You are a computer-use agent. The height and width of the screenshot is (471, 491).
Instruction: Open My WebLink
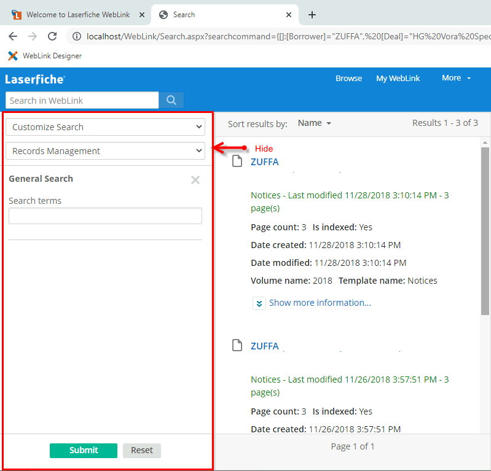coord(398,78)
